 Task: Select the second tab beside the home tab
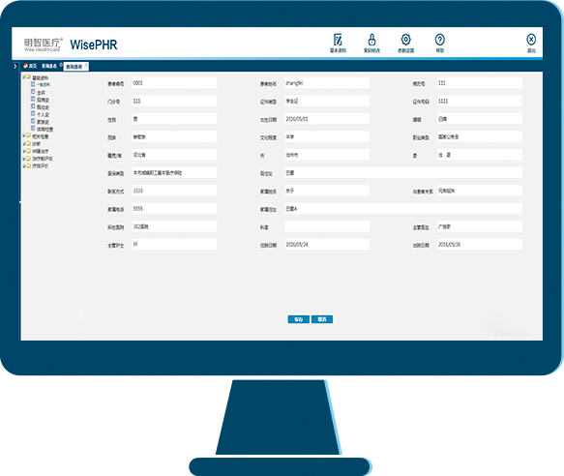point(49,66)
